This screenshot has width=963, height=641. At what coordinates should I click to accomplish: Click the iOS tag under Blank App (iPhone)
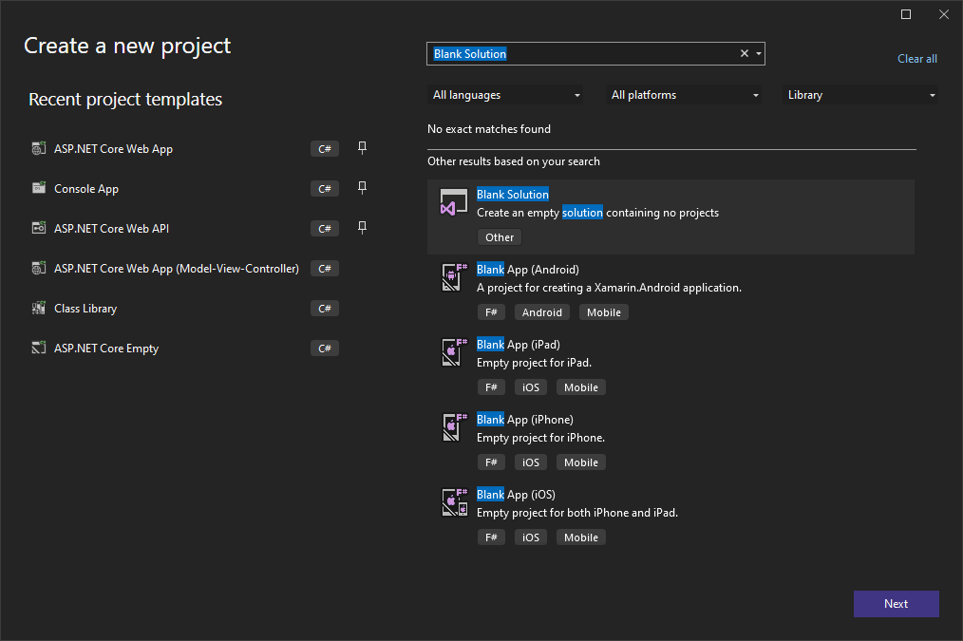531,462
